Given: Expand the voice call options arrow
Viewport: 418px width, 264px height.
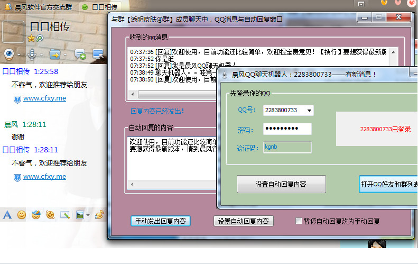Looking at the screenshot, I should point(41,55).
